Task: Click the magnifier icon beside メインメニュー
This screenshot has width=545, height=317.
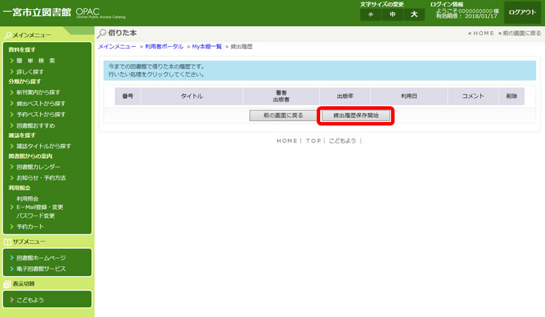Action: pyautogui.click(x=7, y=36)
